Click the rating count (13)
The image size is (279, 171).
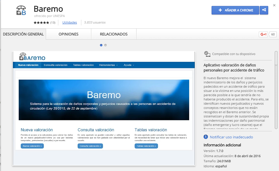click(53, 22)
